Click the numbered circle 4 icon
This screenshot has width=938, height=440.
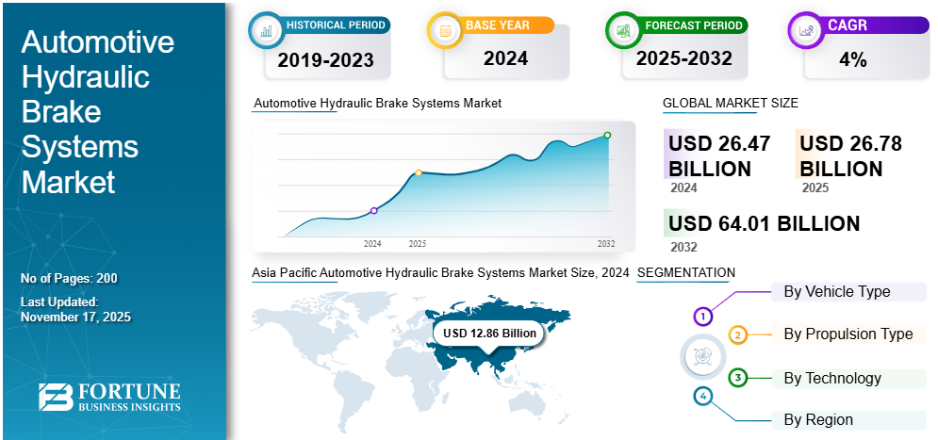coord(702,397)
